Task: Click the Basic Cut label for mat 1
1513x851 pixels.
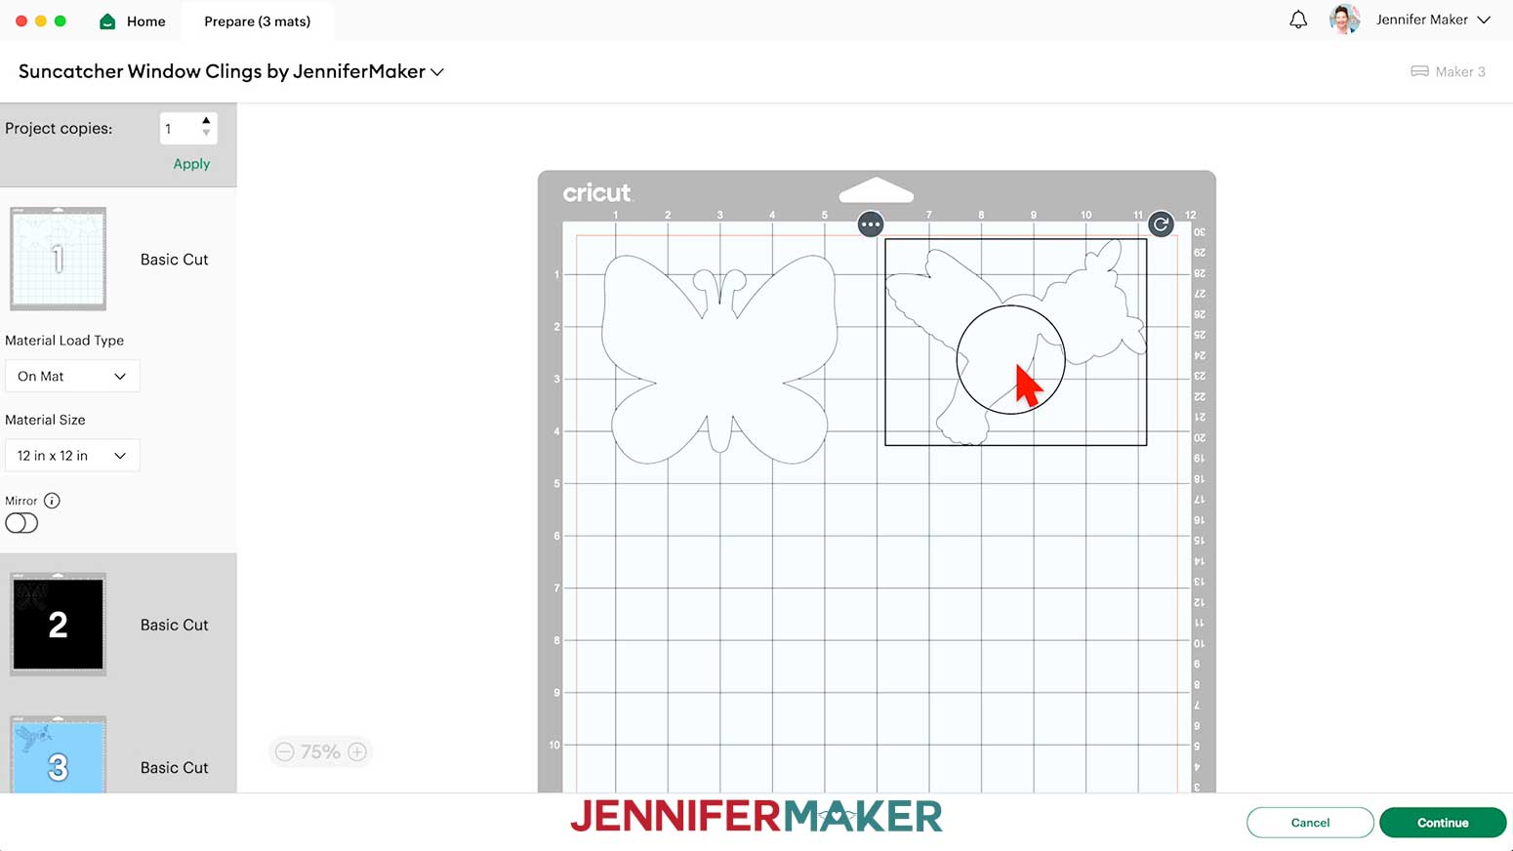Action: (x=174, y=260)
